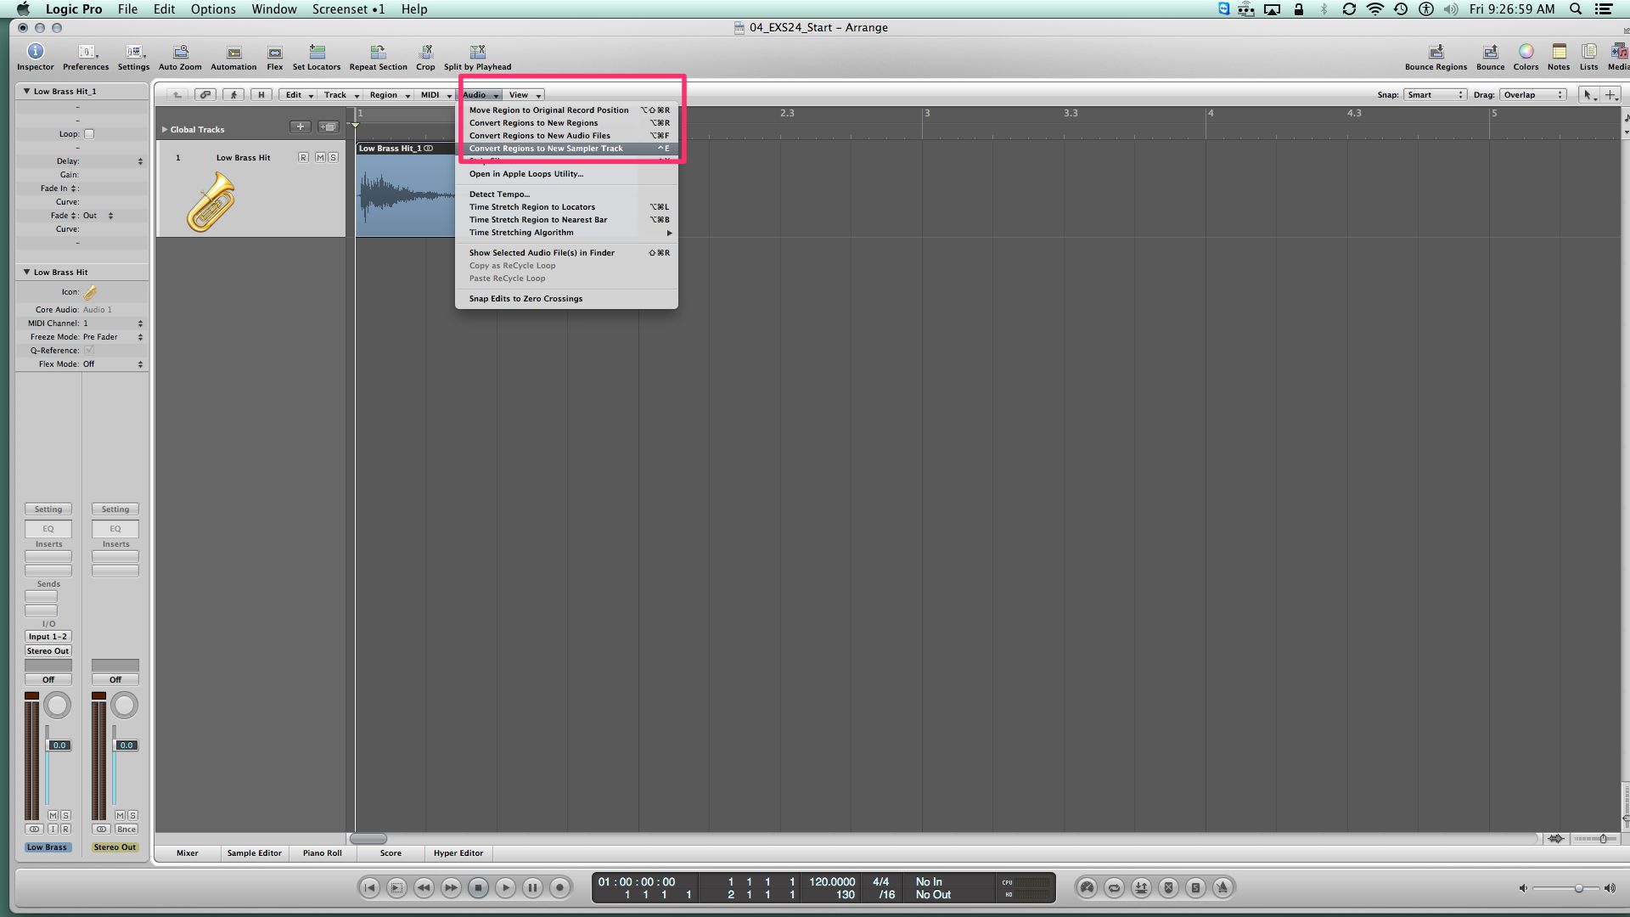Toggle Hide view H button
The width and height of the screenshot is (1630, 917).
click(261, 95)
